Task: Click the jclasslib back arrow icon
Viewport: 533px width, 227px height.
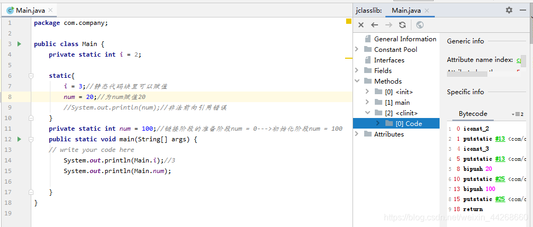Action: [x=375, y=25]
